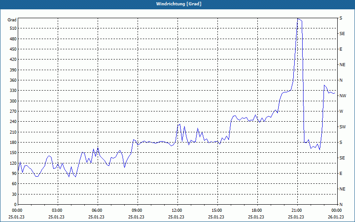Click the 480 y-axis value
This screenshot has height=222, width=355.
click(13, 39)
